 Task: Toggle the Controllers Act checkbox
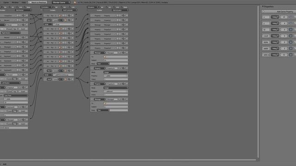pyautogui.click(x=62, y=7)
